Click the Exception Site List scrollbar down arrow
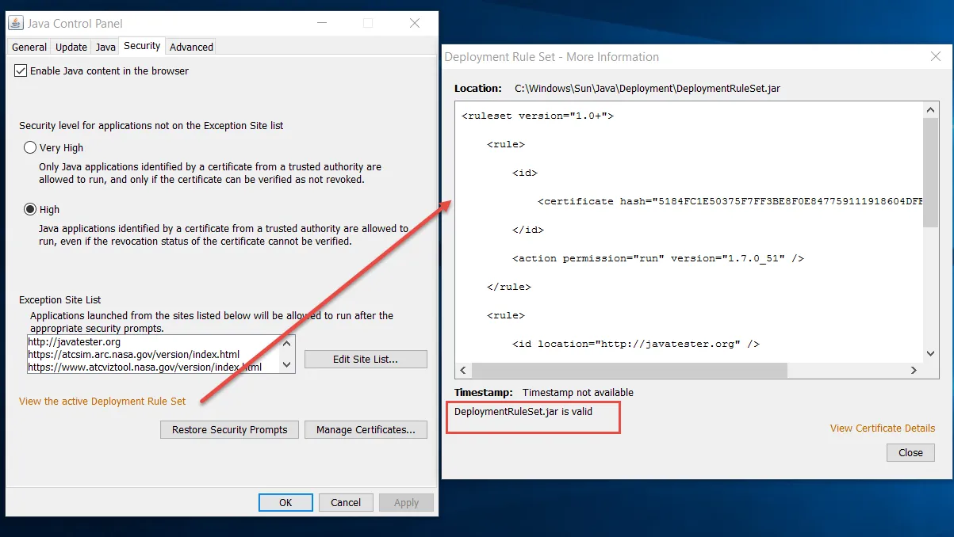The height and width of the screenshot is (537, 954). (289, 367)
